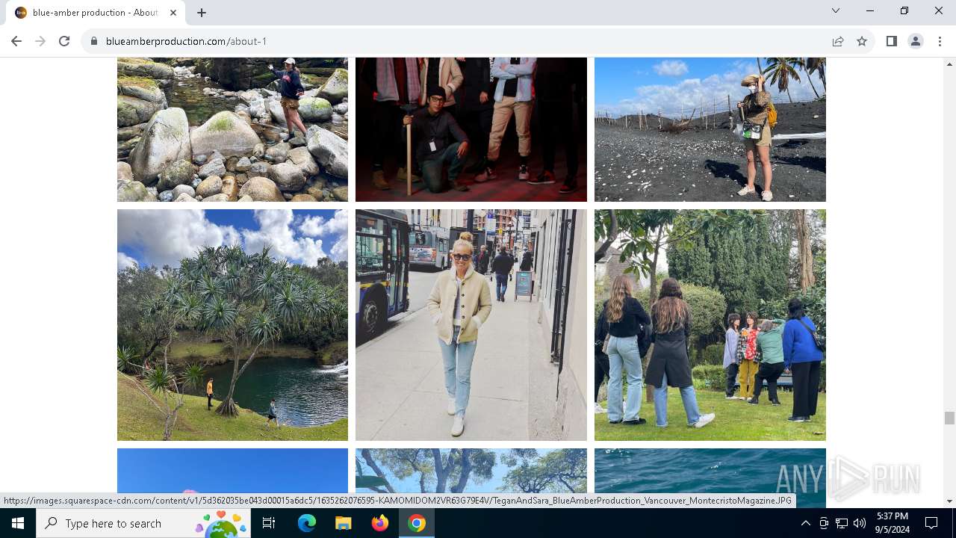Switch to Chrome on the taskbar

click(x=417, y=523)
